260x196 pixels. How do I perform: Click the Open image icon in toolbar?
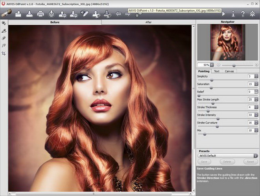pyautogui.click(x=18, y=14)
